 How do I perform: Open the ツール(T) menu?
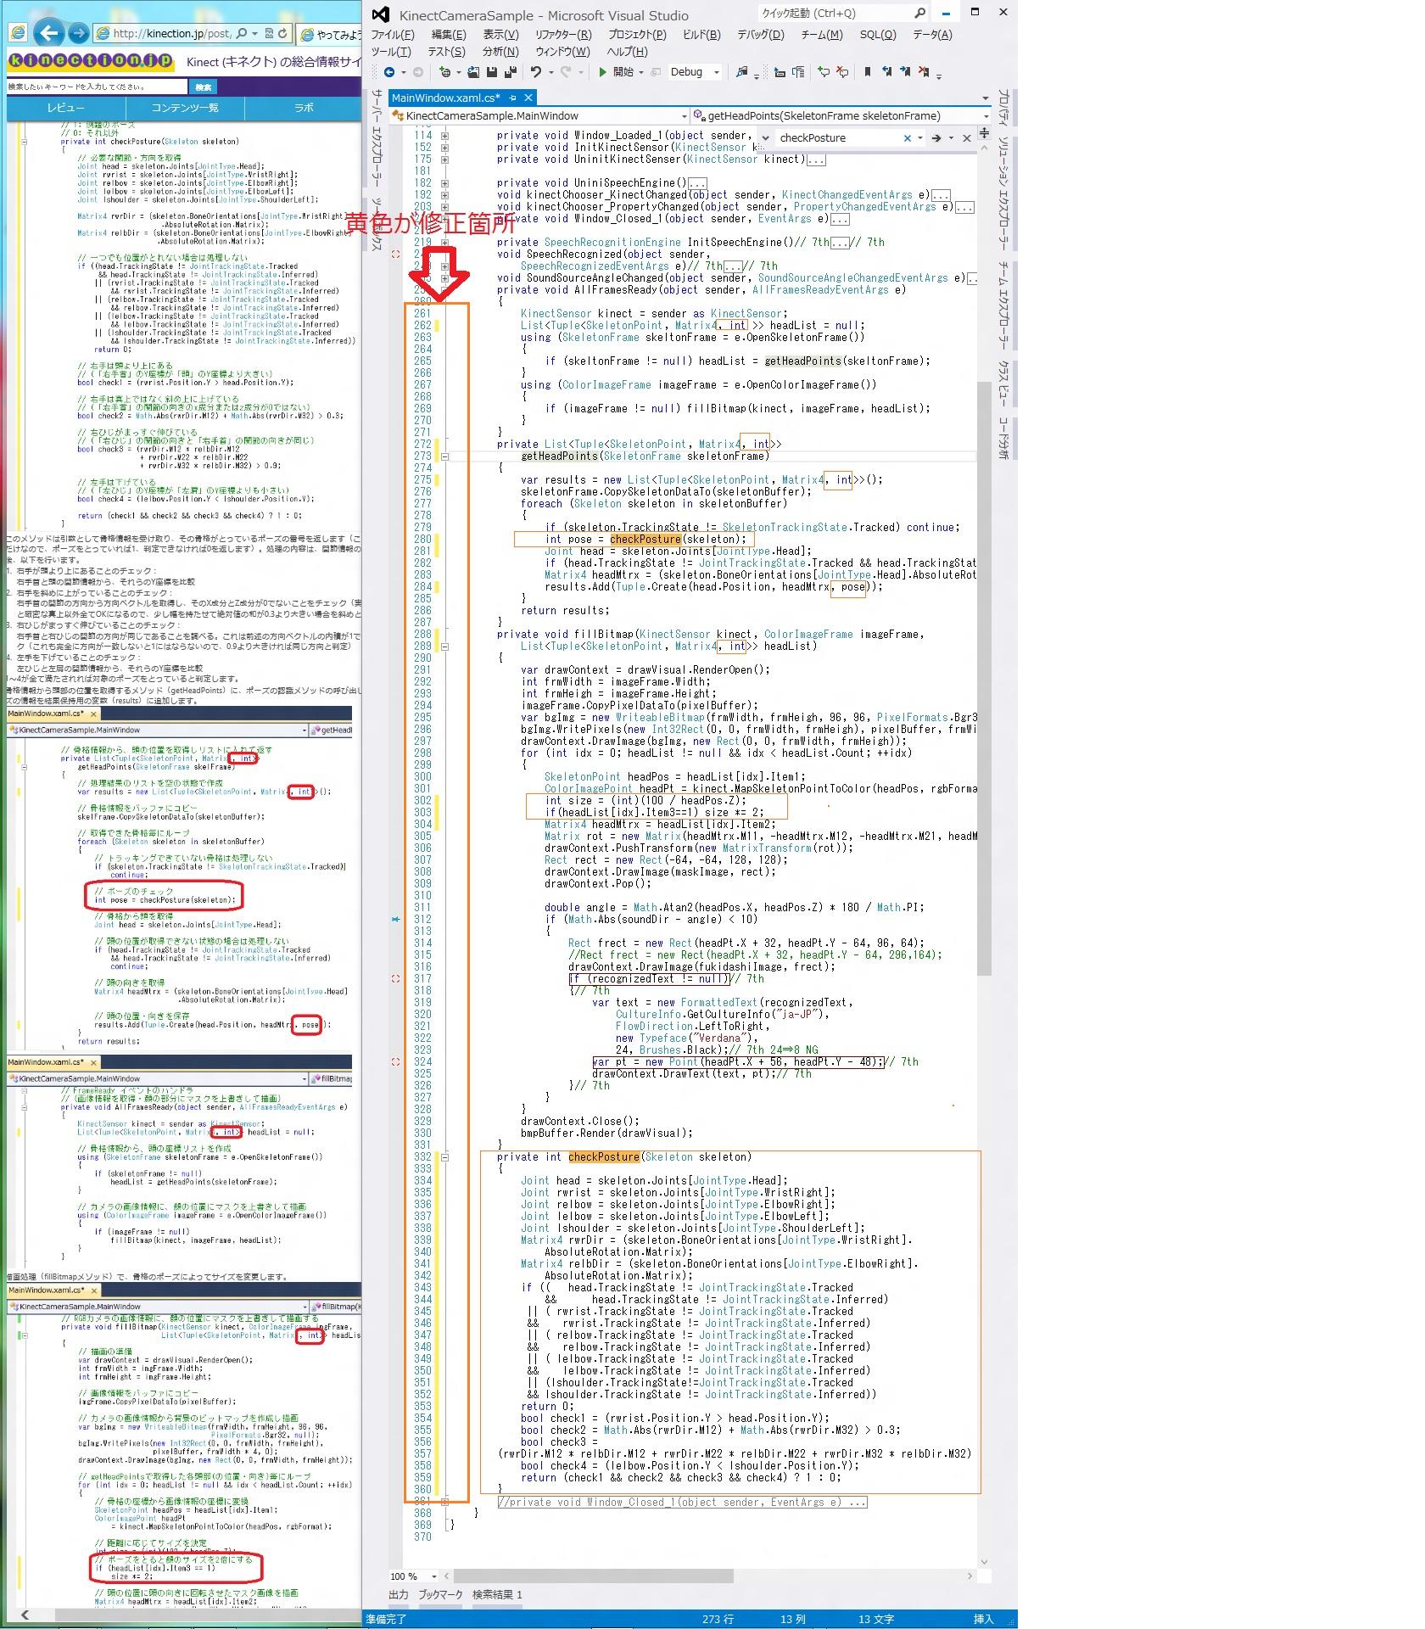click(390, 52)
